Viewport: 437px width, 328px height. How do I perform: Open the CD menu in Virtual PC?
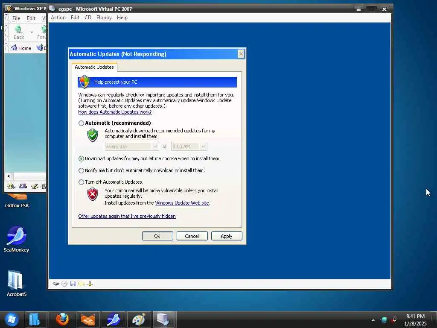tap(88, 18)
